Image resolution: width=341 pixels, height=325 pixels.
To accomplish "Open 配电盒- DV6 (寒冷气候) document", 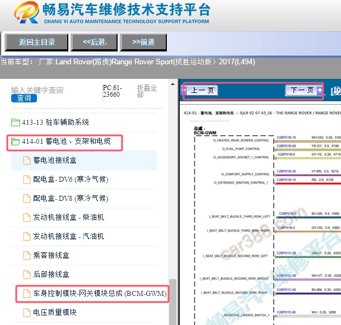I will click(x=71, y=180).
